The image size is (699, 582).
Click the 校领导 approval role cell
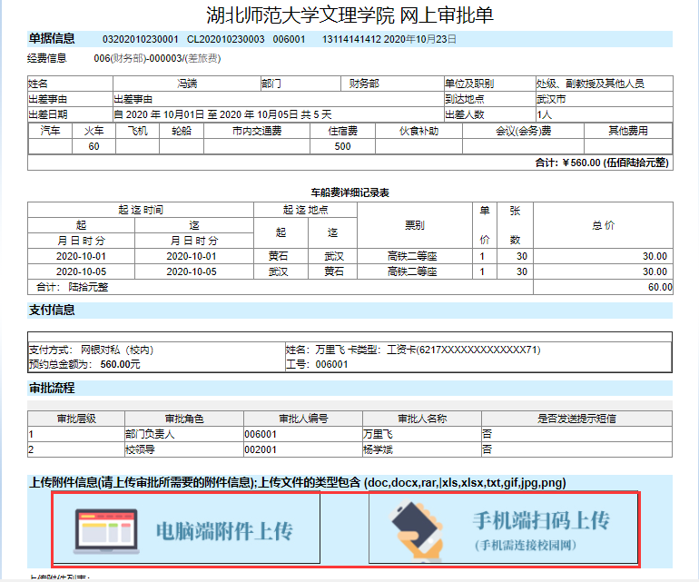[141, 449]
